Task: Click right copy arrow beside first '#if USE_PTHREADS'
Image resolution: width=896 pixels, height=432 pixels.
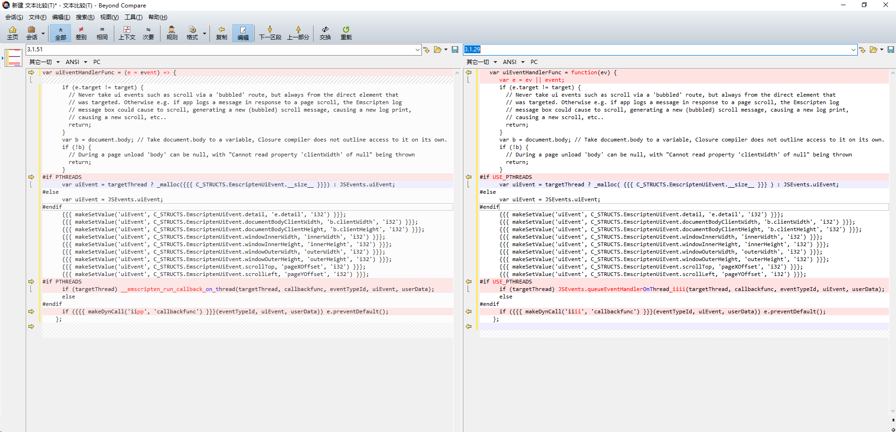Action: pos(469,177)
